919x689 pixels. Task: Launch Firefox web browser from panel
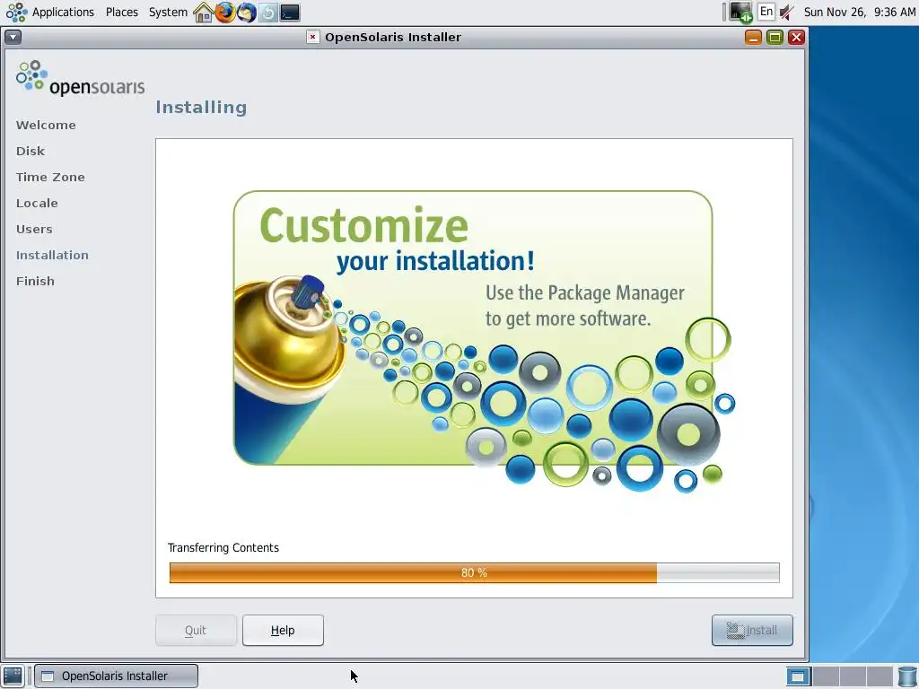tap(225, 13)
